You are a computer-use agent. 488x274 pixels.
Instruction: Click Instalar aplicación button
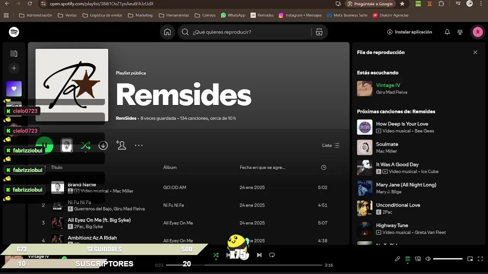click(x=409, y=32)
